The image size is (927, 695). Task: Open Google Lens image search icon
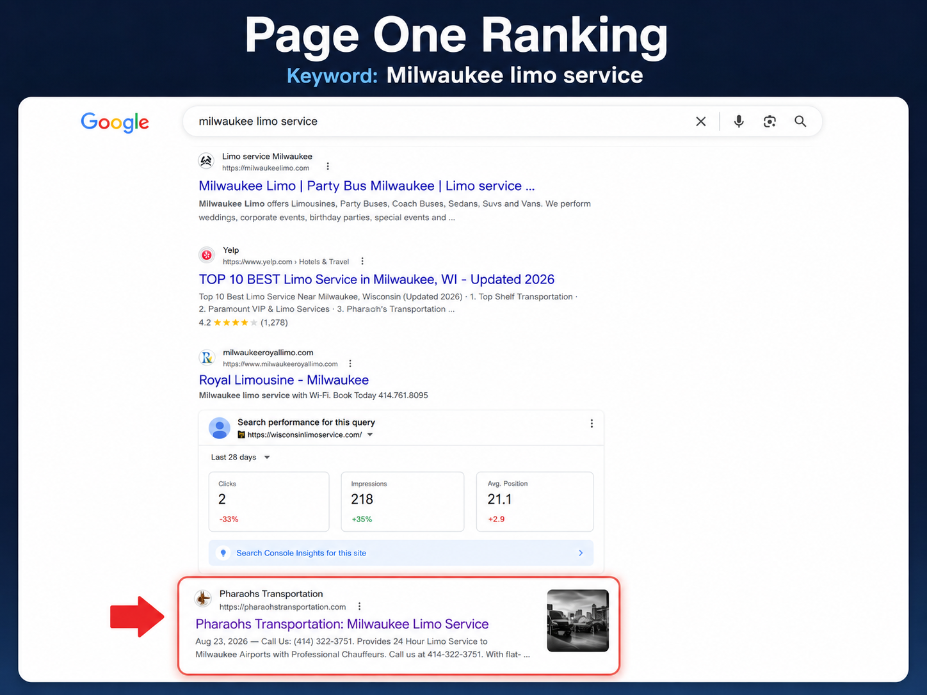click(x=770, y=121)
